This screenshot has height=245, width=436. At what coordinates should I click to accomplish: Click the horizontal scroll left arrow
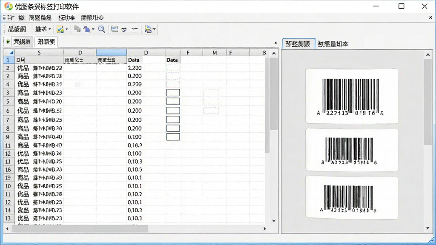[8, 229]
